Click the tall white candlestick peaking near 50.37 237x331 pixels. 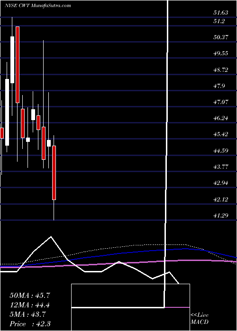(x=12, y=60)
